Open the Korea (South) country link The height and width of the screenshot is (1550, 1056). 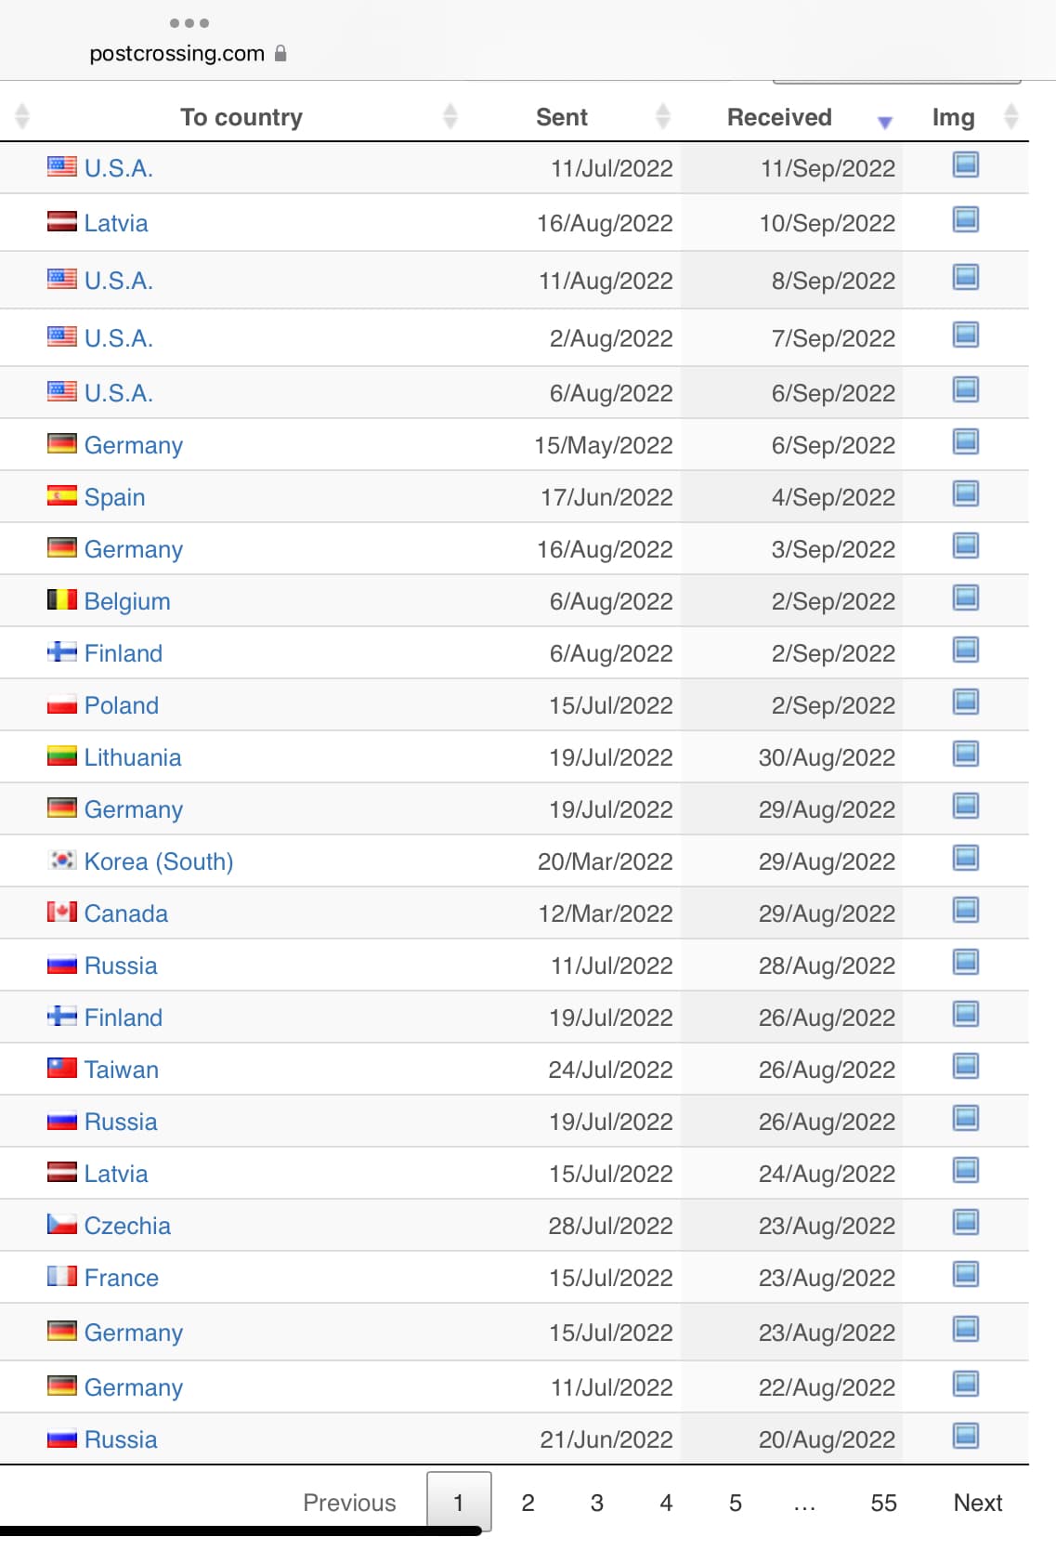[159, 861]
